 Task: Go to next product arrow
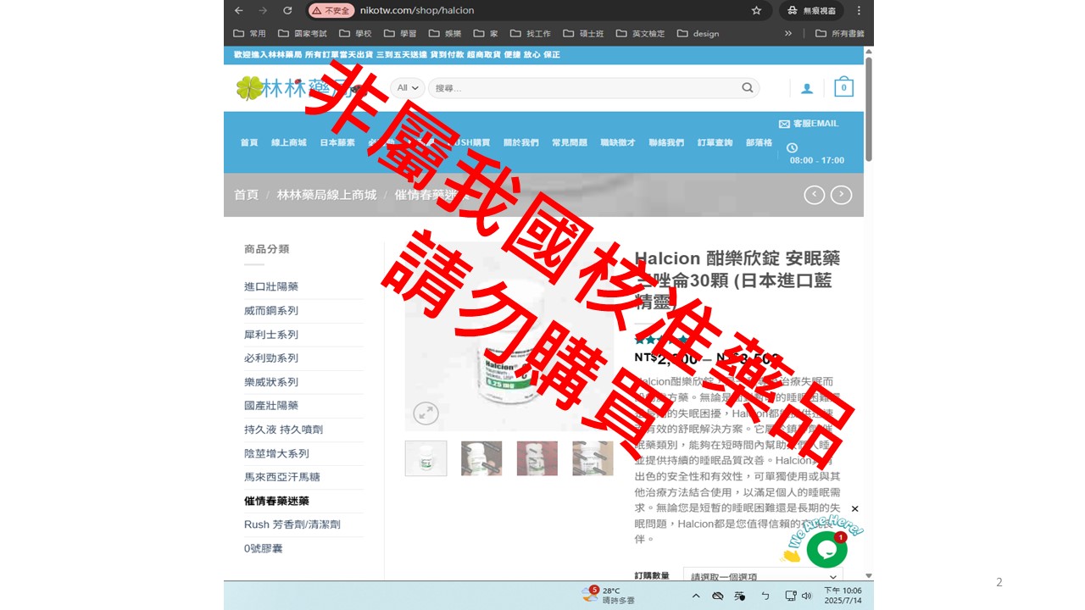coord(841,195)
